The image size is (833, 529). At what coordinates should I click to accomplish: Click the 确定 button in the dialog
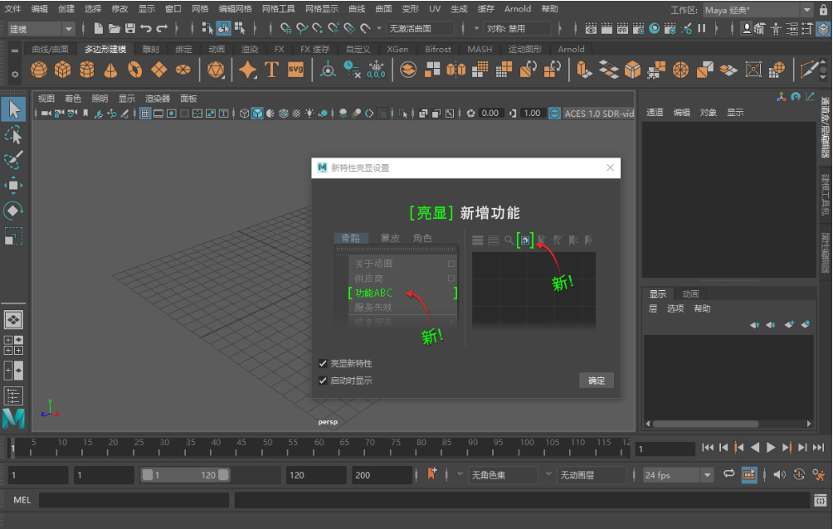[596, 381]
